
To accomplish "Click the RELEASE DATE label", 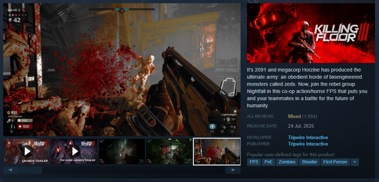I will coord(262,126).
